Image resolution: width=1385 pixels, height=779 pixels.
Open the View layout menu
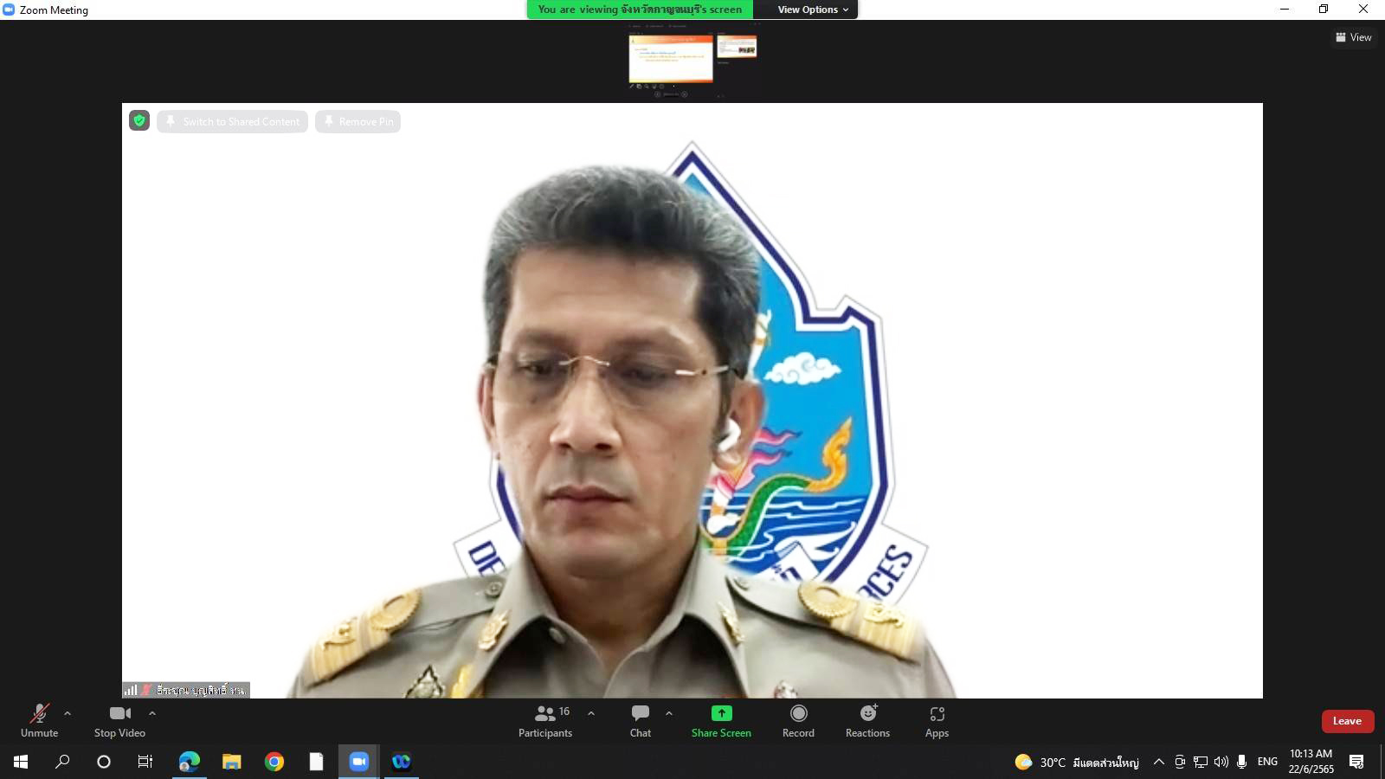pyautogui.click(x=1353, y=37)
